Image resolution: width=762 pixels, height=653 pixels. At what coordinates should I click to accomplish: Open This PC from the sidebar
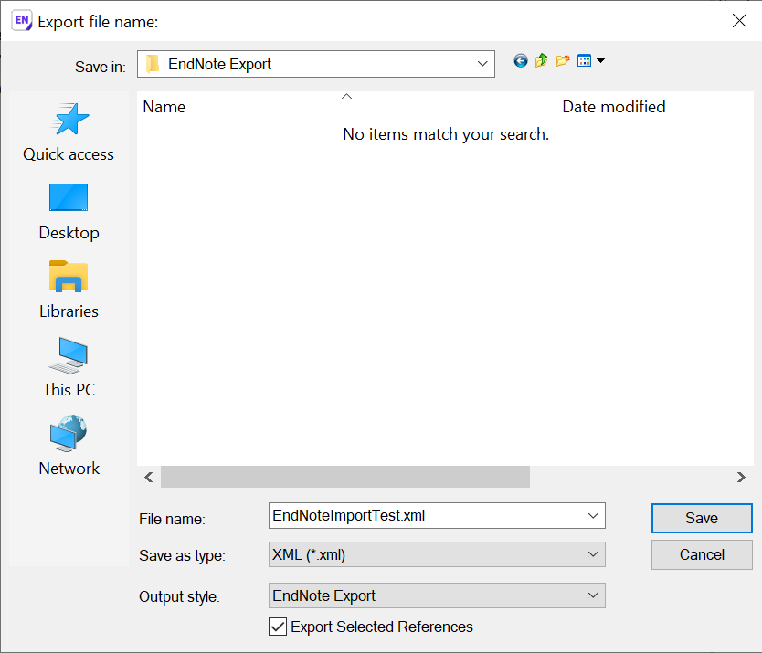[x=69, y=365]
